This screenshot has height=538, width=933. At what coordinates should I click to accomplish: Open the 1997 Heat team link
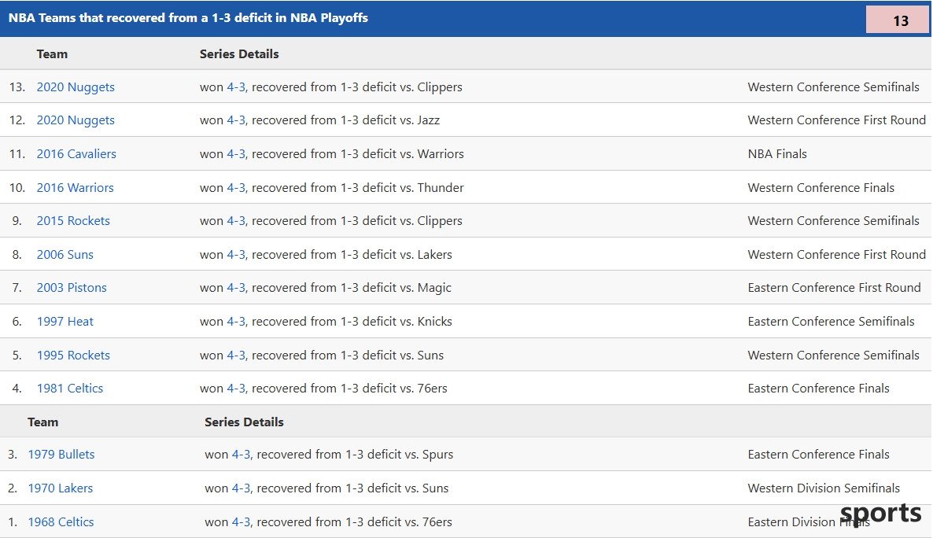65,322
